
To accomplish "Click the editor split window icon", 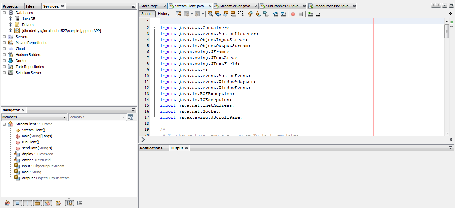I will tap(451, 14).
